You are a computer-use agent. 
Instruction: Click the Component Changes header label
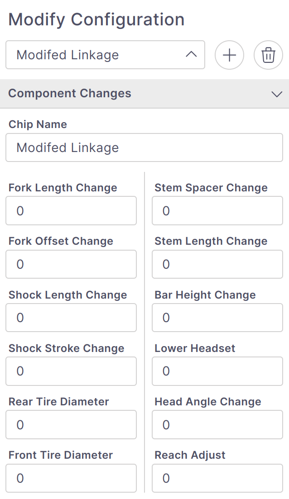point(70,94)
